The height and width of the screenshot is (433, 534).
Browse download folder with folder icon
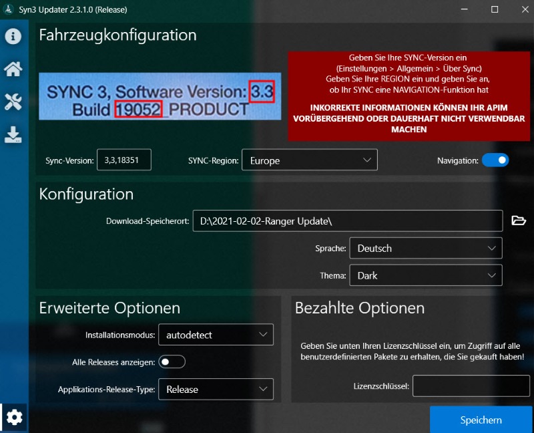[x=519, y=221]
